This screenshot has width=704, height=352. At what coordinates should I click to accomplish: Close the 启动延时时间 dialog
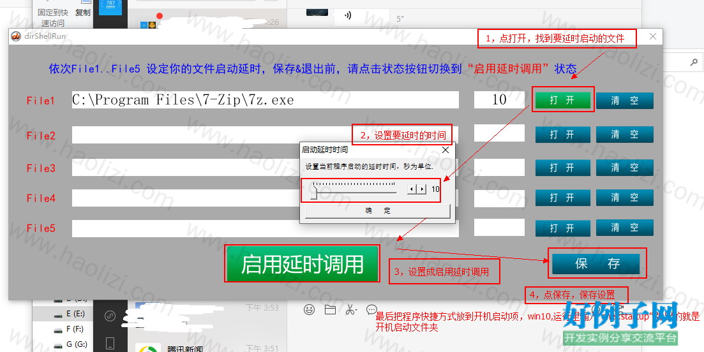click(x=446, y=150)
